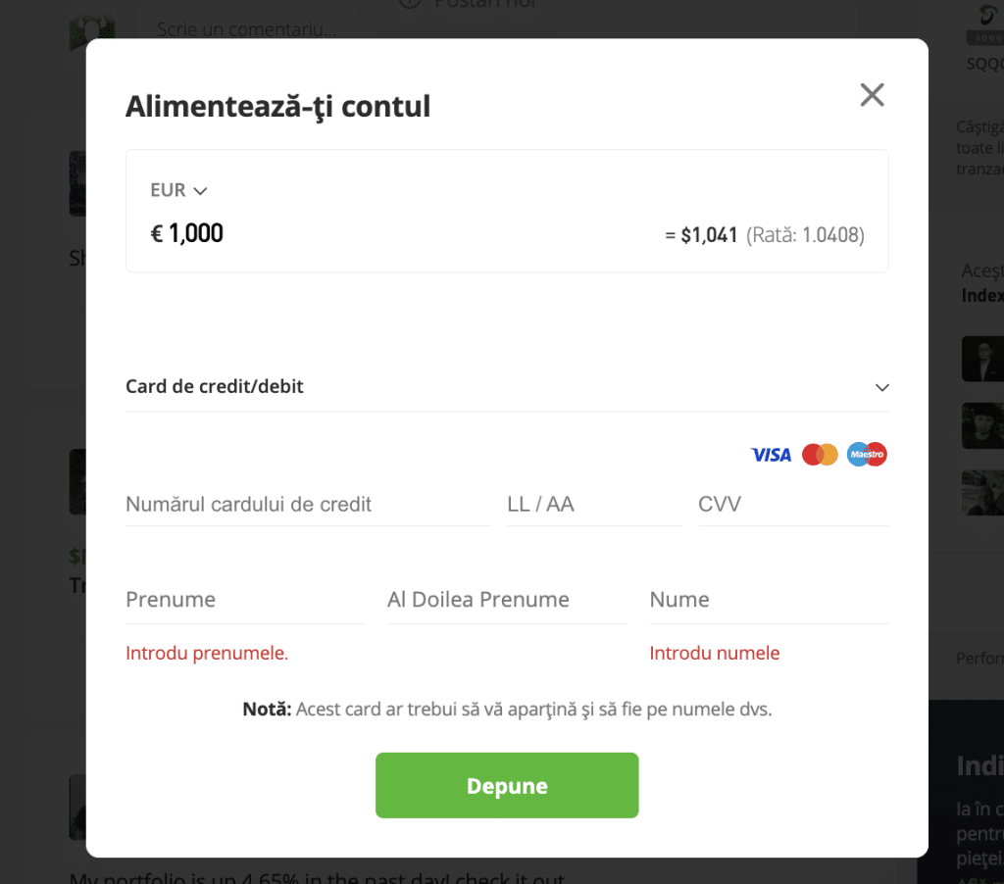Viewport: 1004px width, 884px height.
Task: Click the Prenume field
Action: click(x=235, y=599)
